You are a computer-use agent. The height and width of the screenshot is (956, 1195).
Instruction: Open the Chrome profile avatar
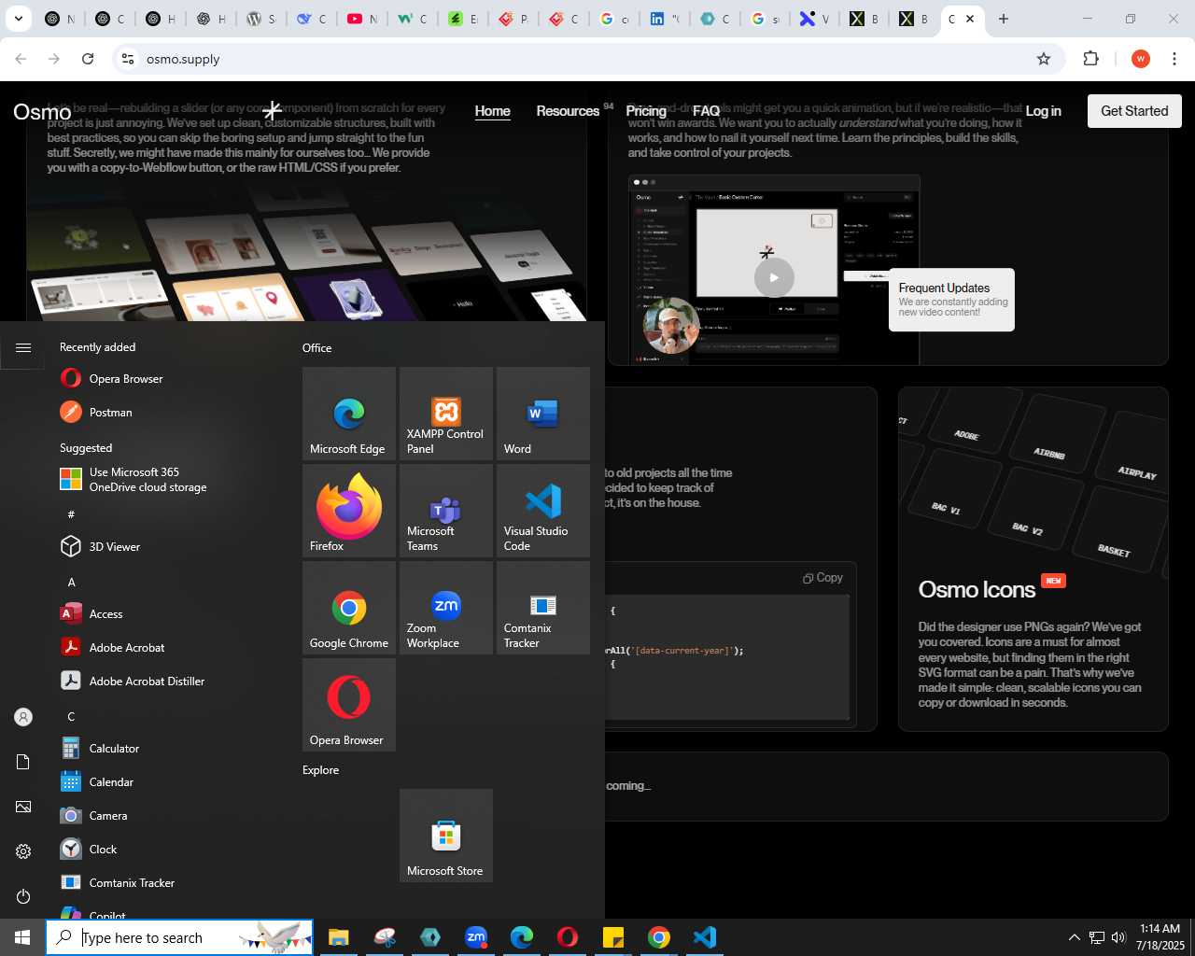1140,59
